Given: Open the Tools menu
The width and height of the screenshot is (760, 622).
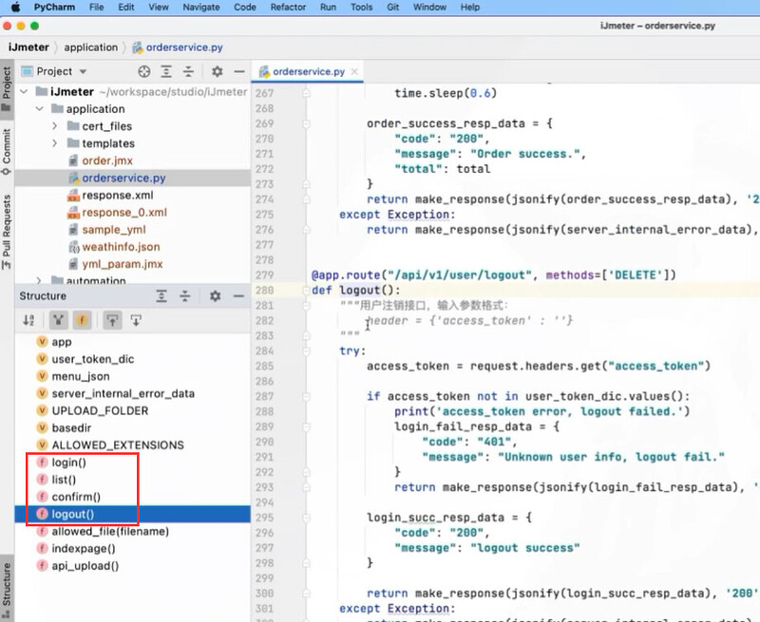Looking at the screenshot, I should (362, 7).
